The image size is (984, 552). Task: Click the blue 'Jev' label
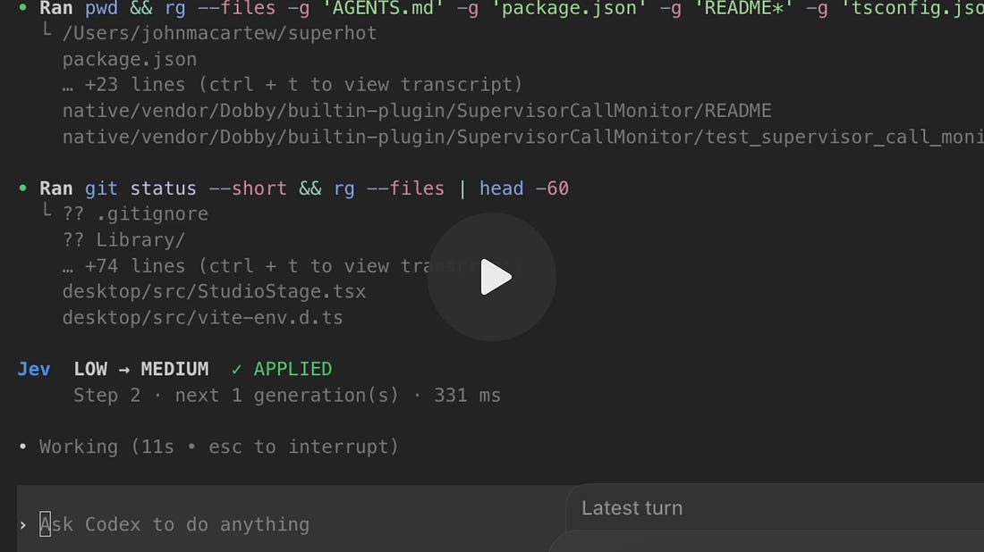pyautogui.click(x=34, y=368)
